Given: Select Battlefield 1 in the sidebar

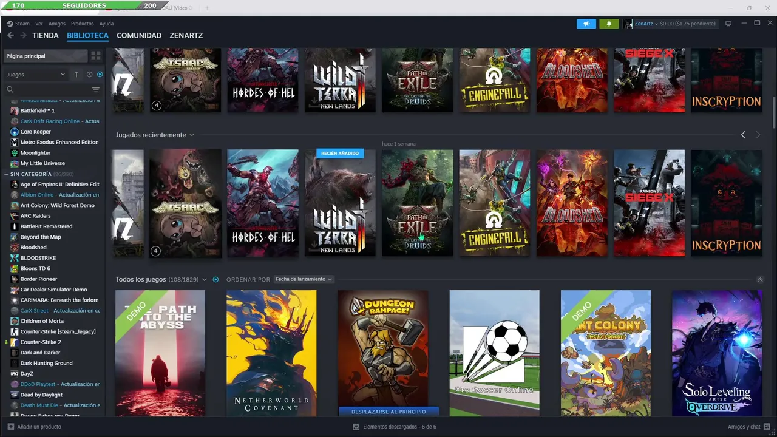Looking at the screenshot, I should tap(37, 110).
